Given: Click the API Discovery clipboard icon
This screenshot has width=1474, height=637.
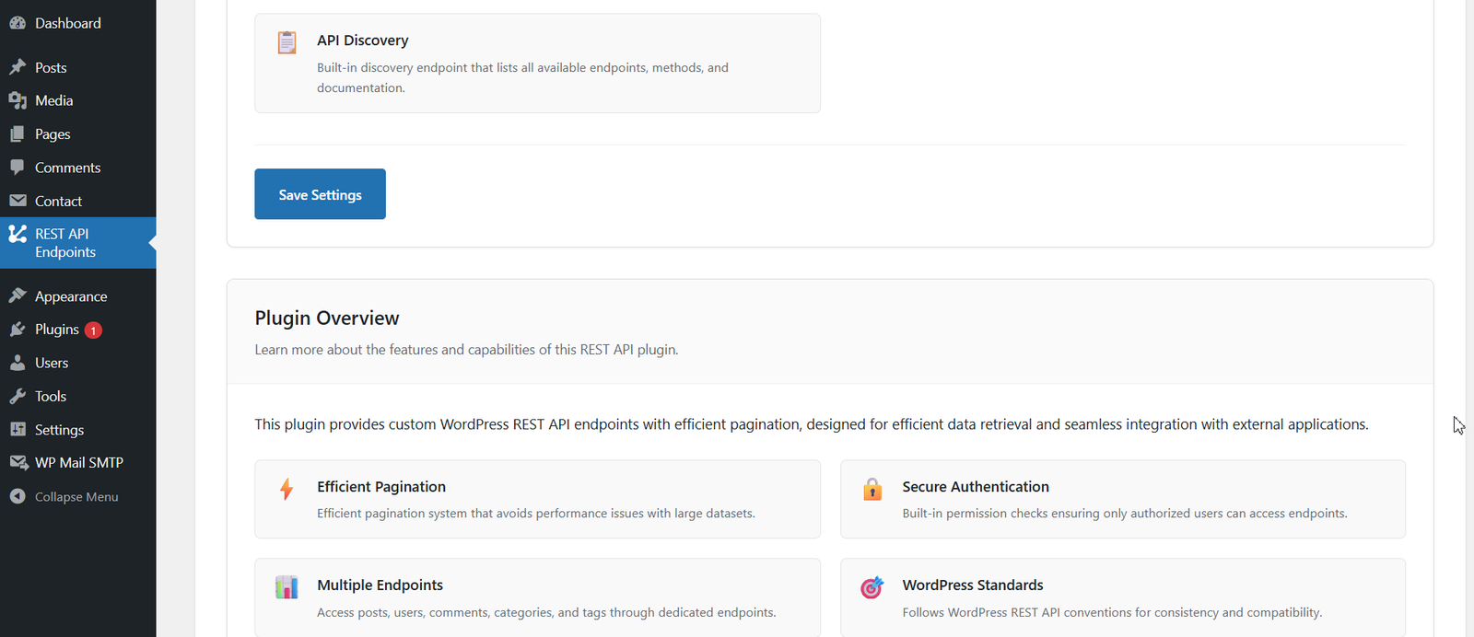Looking at the screenshot, I should point(287,42).
